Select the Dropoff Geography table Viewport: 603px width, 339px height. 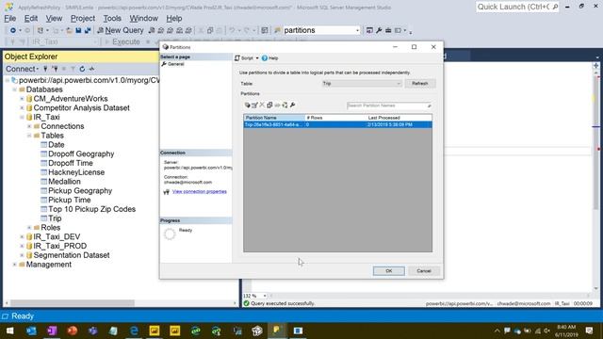coord(81,154)
